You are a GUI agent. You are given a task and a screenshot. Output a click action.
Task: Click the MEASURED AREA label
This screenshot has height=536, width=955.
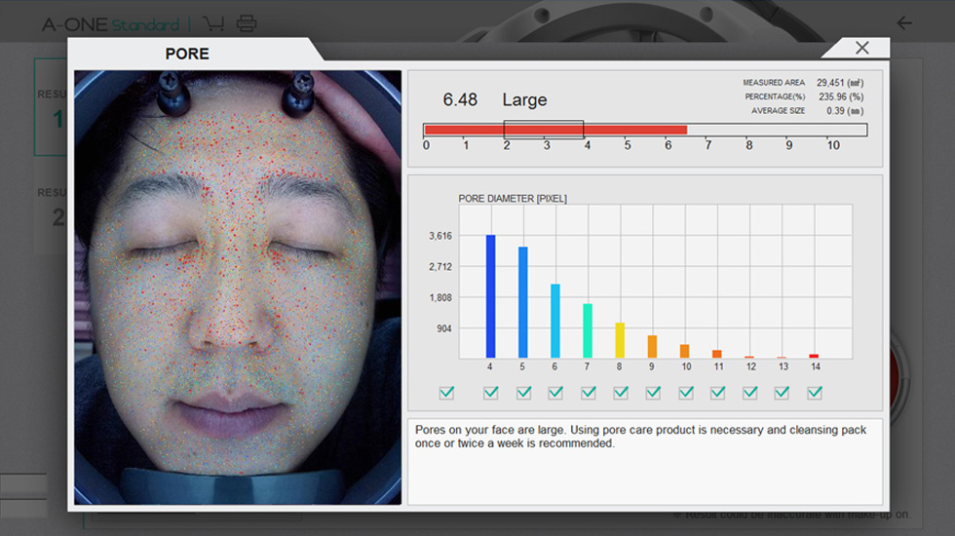(774, 82)
